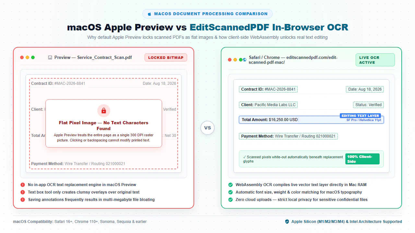415x233 pixels.
Task: Click Apple Preview treats the entire page description
Action: pos(104,138)
